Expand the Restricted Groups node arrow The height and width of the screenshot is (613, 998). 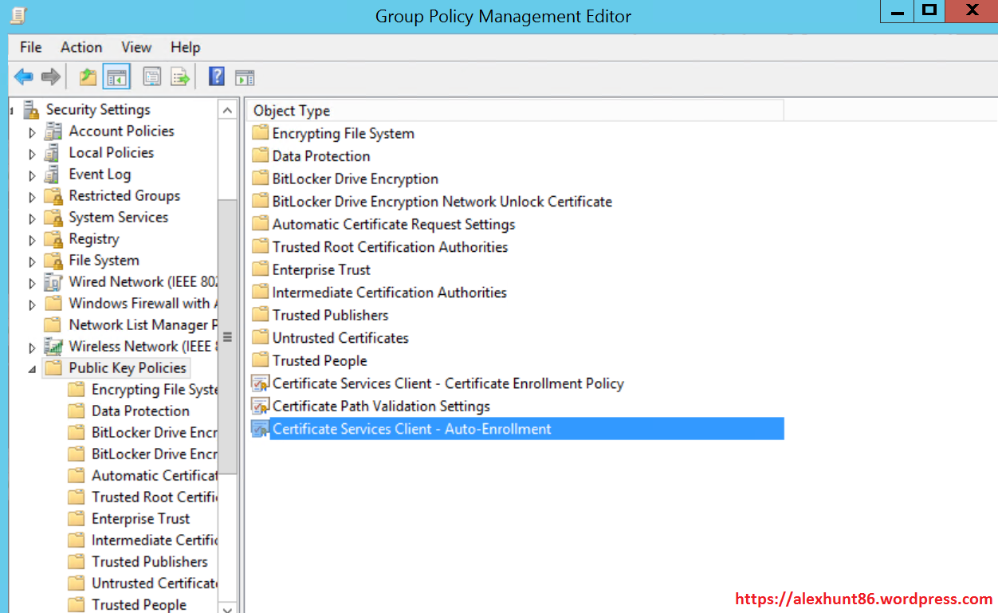coord(32,197)
